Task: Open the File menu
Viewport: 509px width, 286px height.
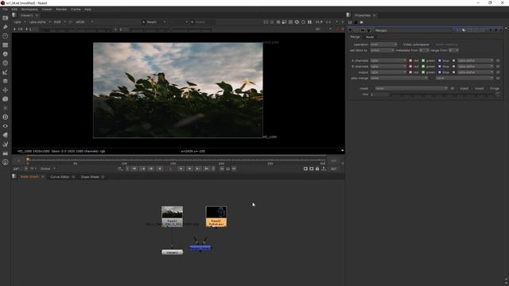Action: point(6,10)
